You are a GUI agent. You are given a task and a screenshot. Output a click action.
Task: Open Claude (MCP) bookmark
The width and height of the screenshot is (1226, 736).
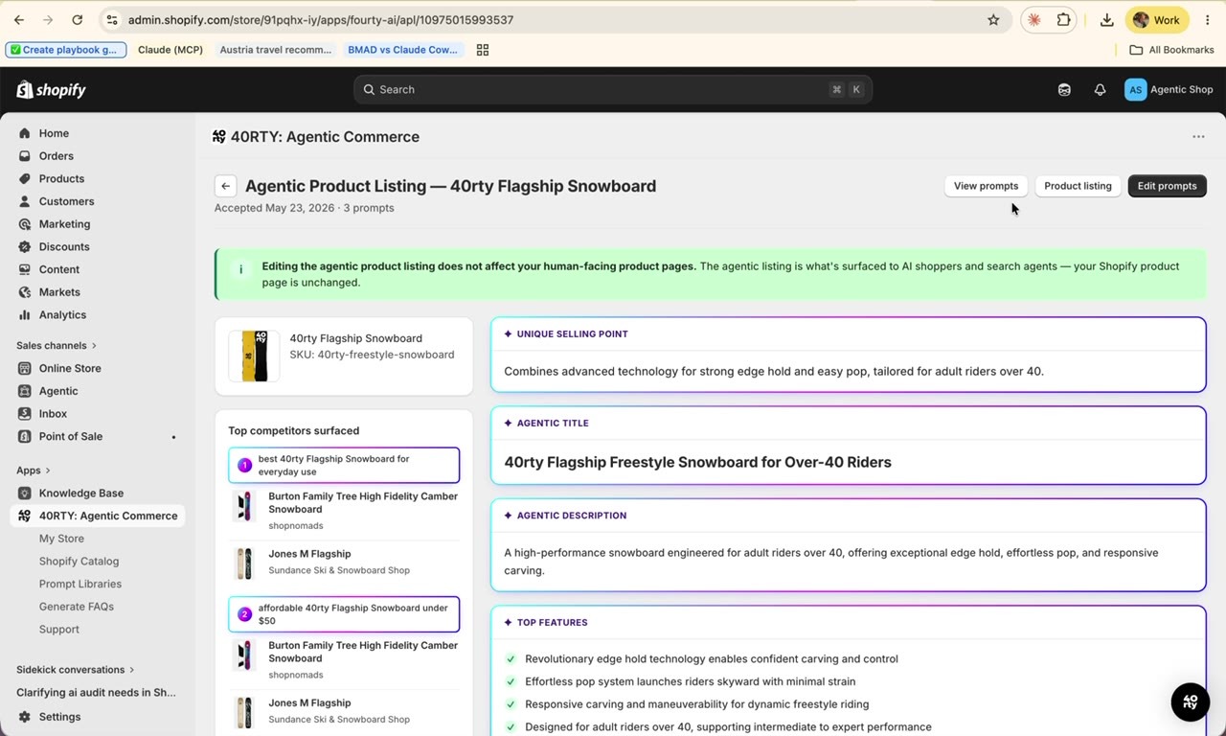(x=170, y=50)
